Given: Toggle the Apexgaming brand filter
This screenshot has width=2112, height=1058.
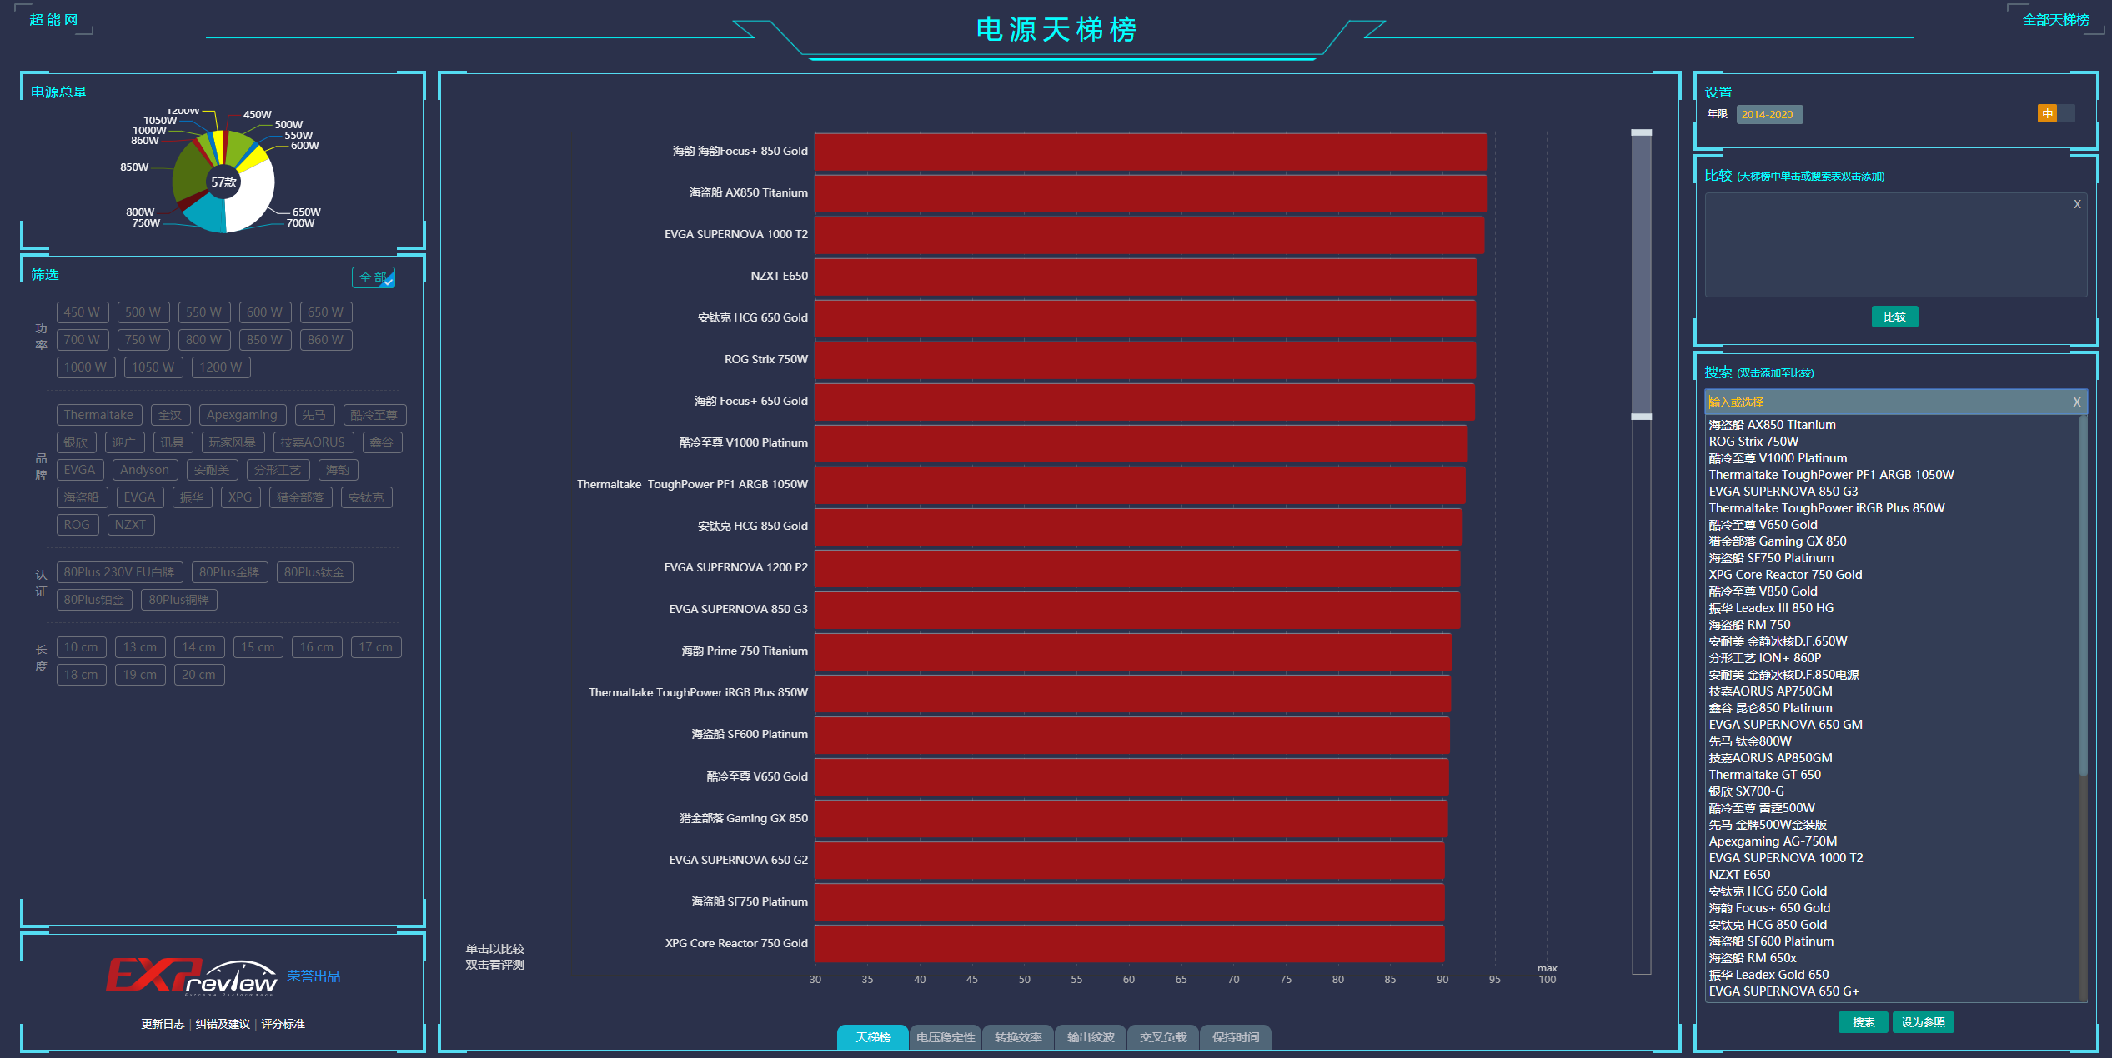Looking at the screenshot, I should 243,415.
